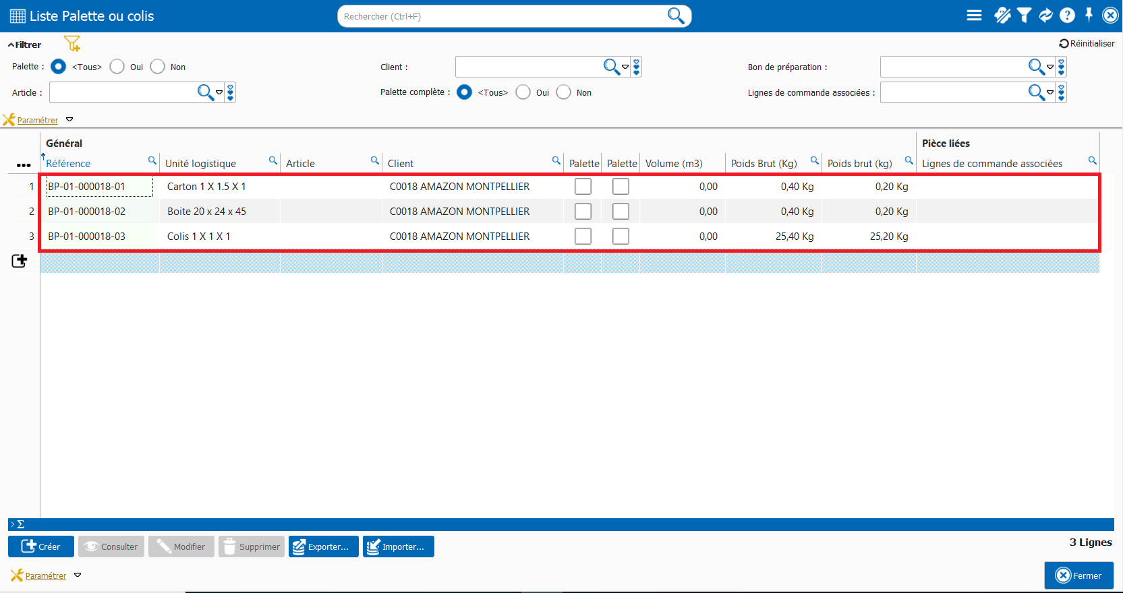The image size is (1123, 593).
Task: Check first Palette checkbox for BP-01-000018-01
Action: click(x=583, y=187)
